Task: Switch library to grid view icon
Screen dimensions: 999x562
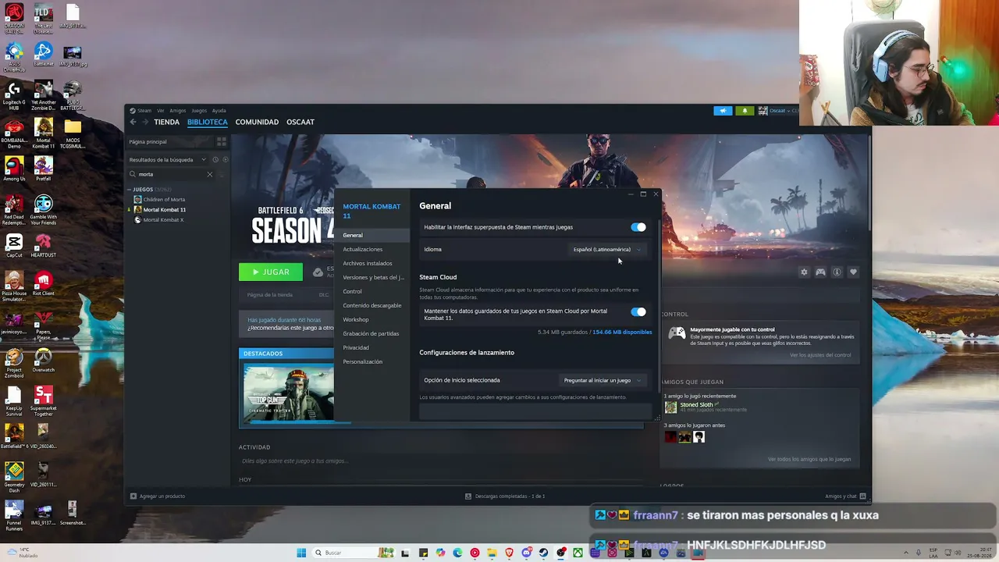Action: (222, 141)
